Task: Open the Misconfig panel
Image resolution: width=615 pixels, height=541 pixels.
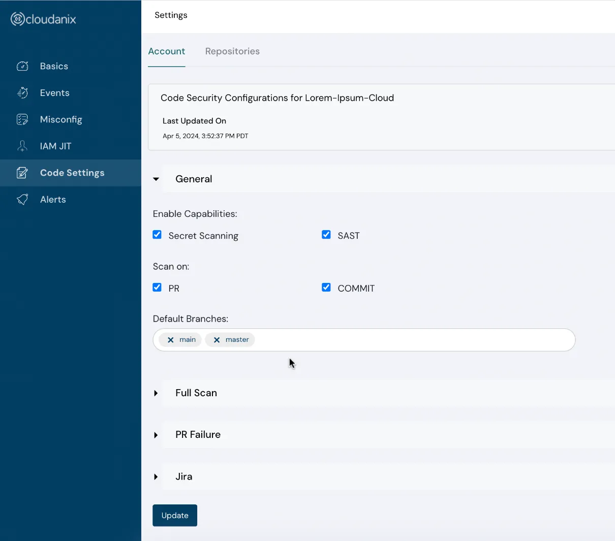Action: (x=61, y=119)
